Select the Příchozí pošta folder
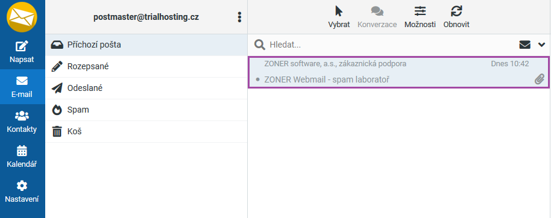551x218 pixels. tap(146, 45)
